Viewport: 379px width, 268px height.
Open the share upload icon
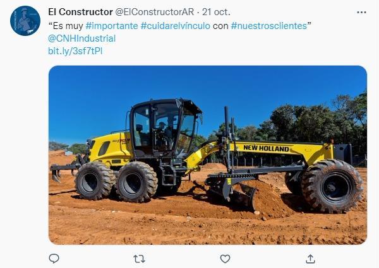(310, 259)
